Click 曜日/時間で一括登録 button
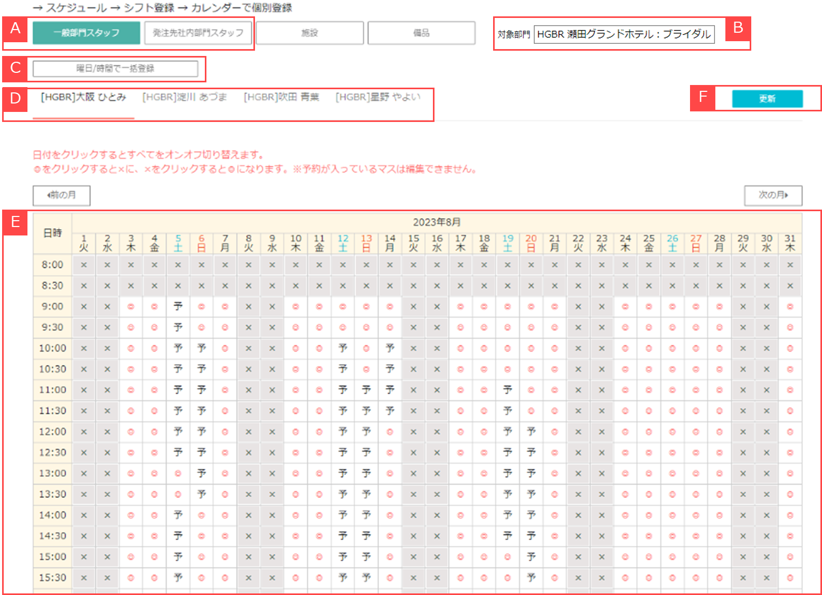The image size is (822, 595). (x=115, y=69)
